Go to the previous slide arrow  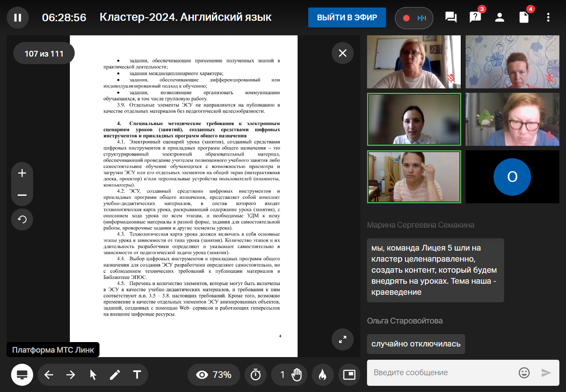[x=49, y=375]
